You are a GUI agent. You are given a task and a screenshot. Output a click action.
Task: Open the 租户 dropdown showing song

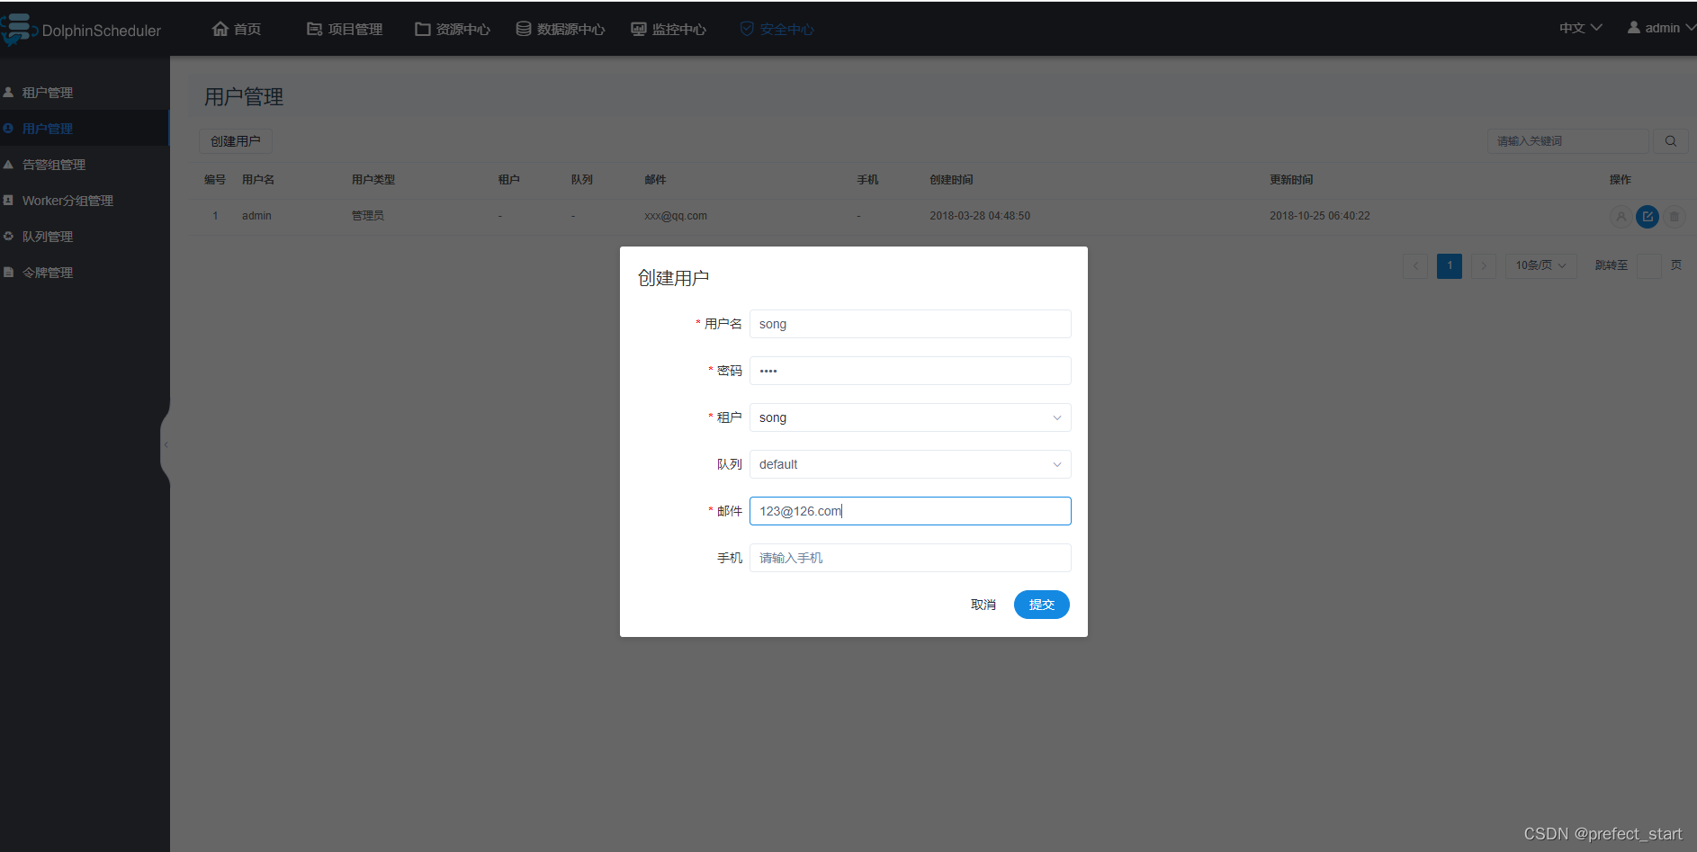(x=911, y=417)
